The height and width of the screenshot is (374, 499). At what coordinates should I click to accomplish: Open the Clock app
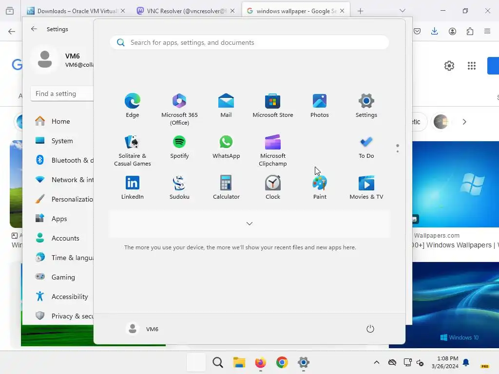pos(273,187)
